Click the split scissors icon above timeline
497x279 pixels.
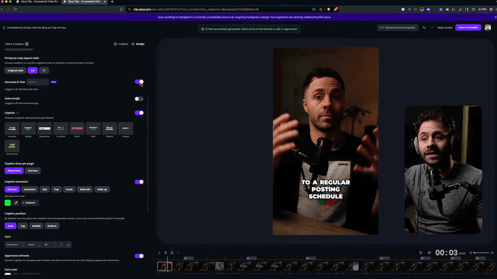click(159, 253)
